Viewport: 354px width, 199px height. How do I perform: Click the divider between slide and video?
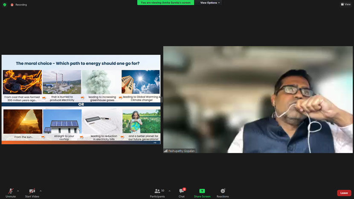162,100
